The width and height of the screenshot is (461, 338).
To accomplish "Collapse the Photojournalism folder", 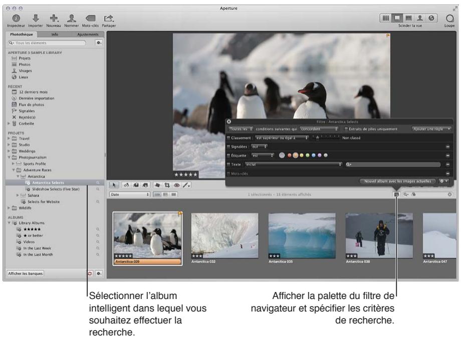I will tap(9, 157).
